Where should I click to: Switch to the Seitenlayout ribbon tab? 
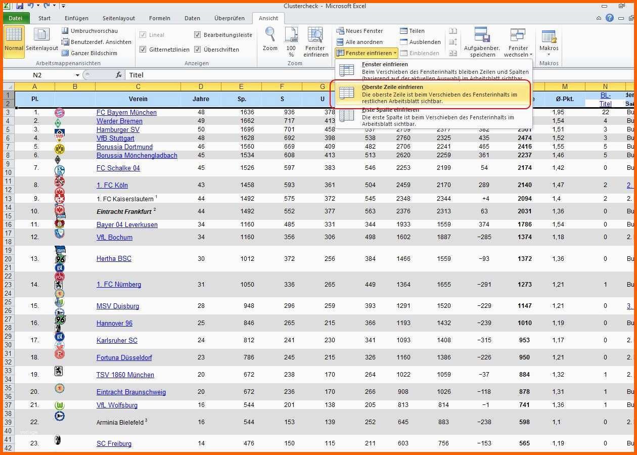click(119, 18)
